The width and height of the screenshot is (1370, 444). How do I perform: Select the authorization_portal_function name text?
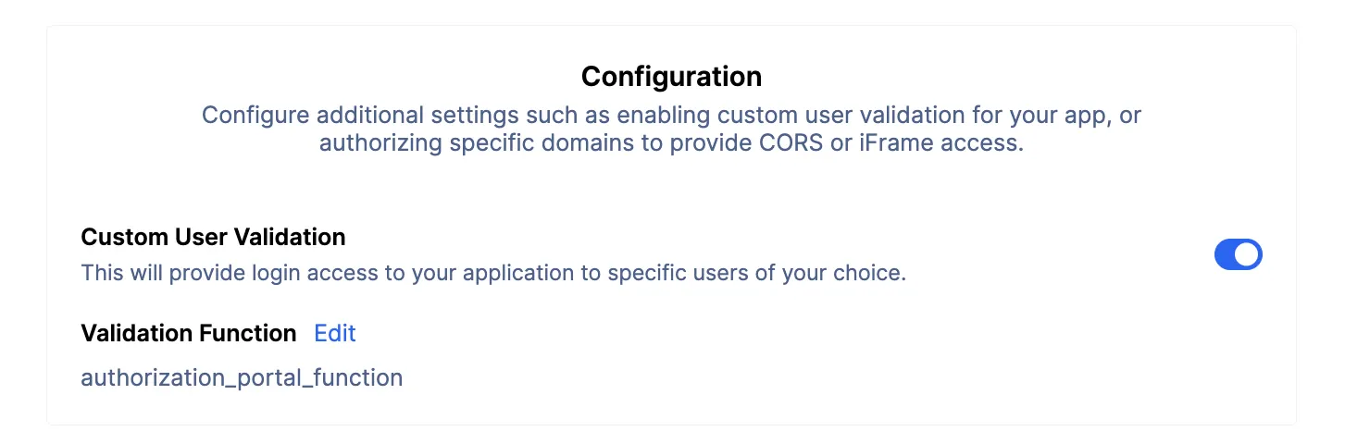point(242,378)
